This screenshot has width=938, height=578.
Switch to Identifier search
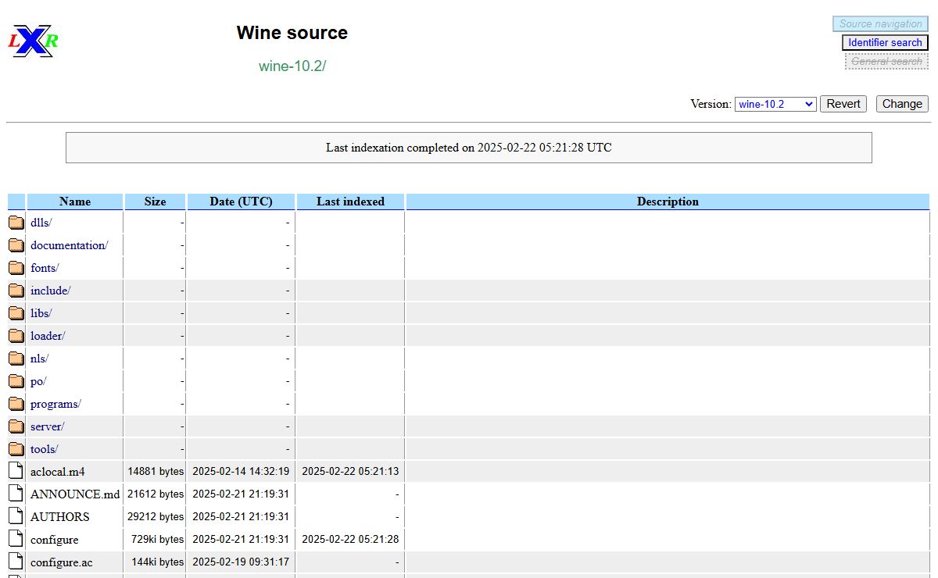click(885, 43)
